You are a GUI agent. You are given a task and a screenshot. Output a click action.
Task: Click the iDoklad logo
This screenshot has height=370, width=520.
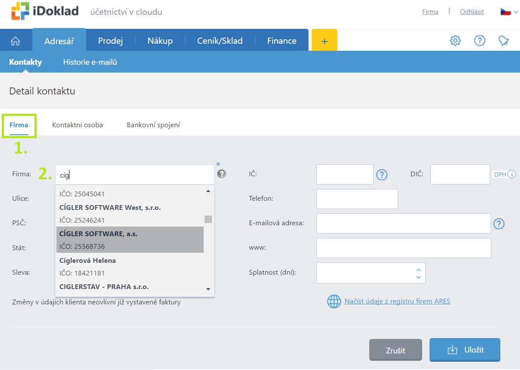45,11
